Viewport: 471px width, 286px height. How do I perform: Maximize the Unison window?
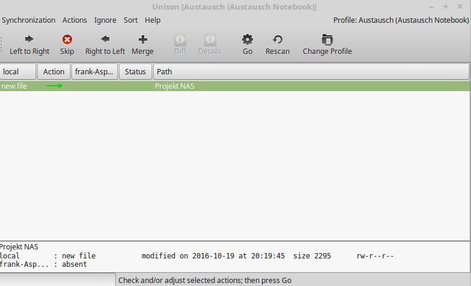click(446, 7)
